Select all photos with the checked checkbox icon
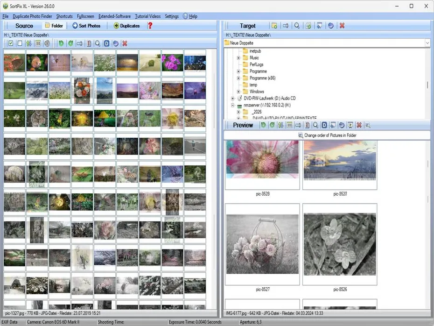Viewport: 434px width, 326px height. tap(11, 43)
